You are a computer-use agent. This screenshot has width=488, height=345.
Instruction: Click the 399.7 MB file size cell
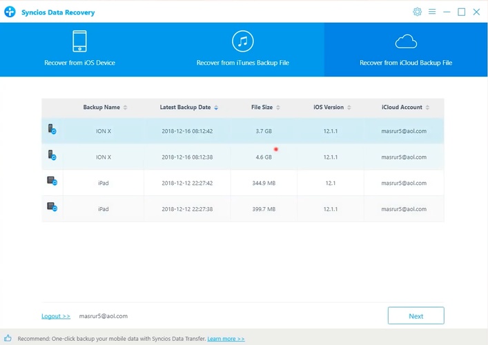[264, 209]
